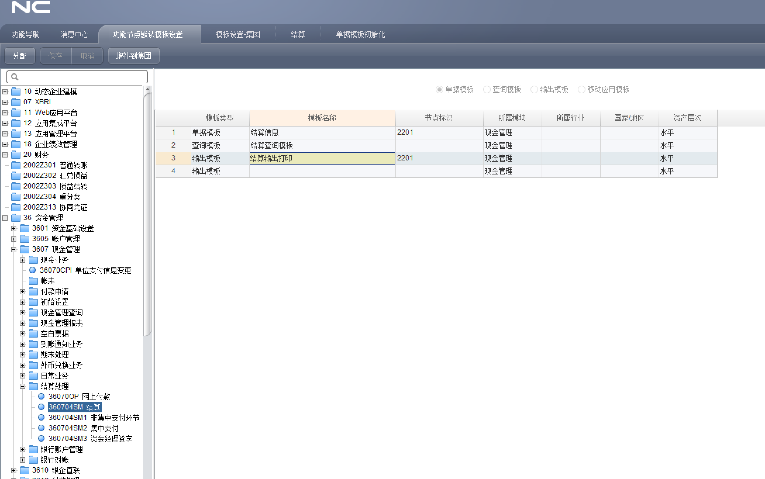Screen dimensions: 765x479
Task: Expand the 3601 资金基础设置 node
Action: 14,228
